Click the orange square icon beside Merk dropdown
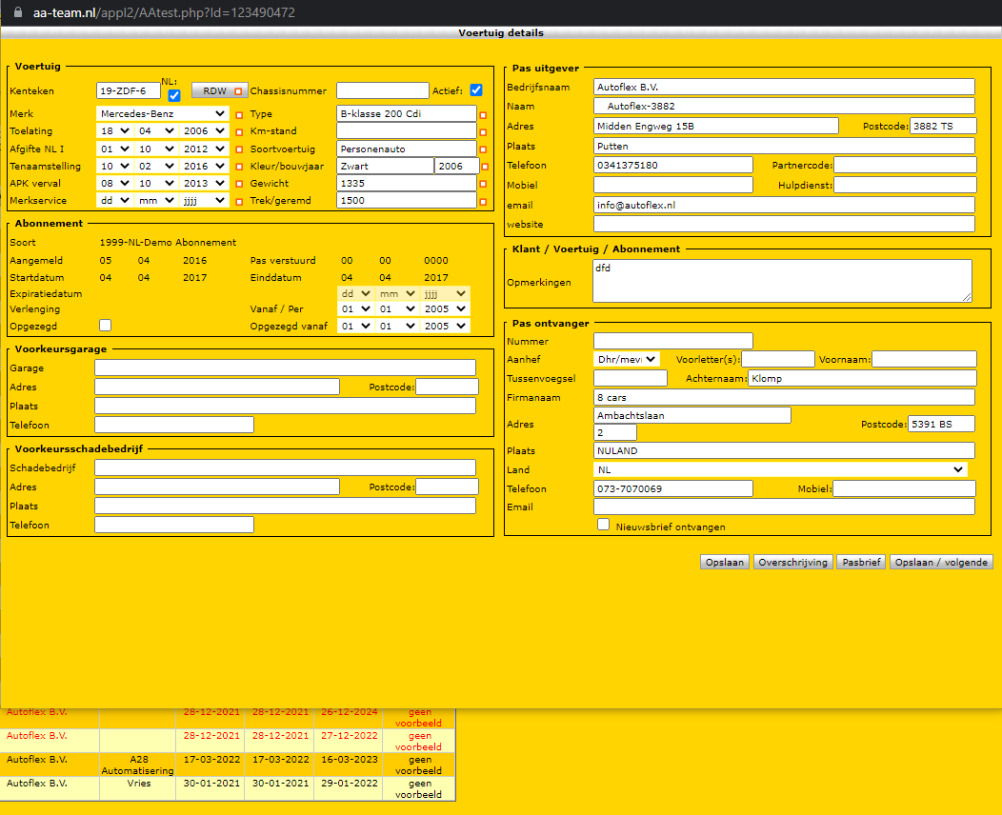This screenshot has height=815, width=1002. 240,115
